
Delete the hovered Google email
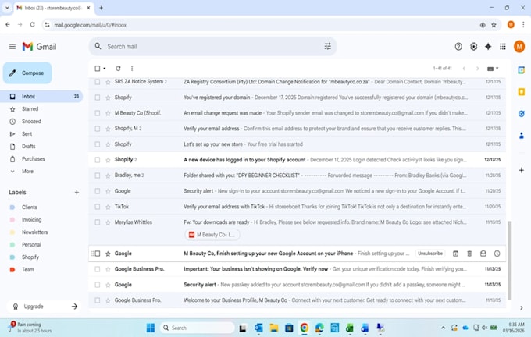click(469, 254)
